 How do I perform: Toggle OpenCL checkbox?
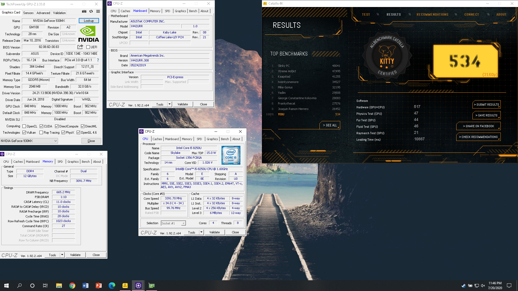point(24,126)
